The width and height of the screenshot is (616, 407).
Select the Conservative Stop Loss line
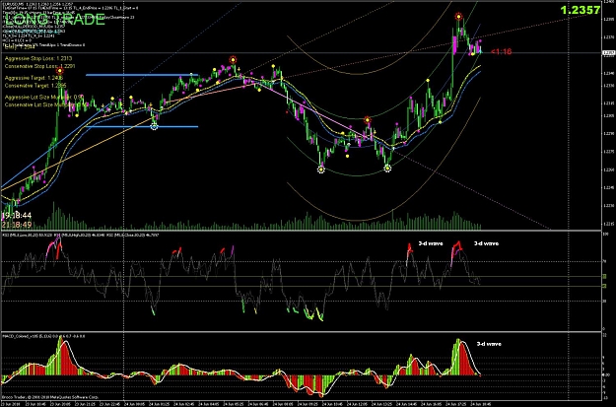(39, 66)
